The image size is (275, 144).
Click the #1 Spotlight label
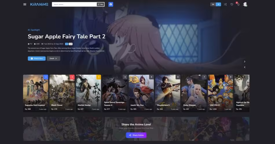pos(34,30)
